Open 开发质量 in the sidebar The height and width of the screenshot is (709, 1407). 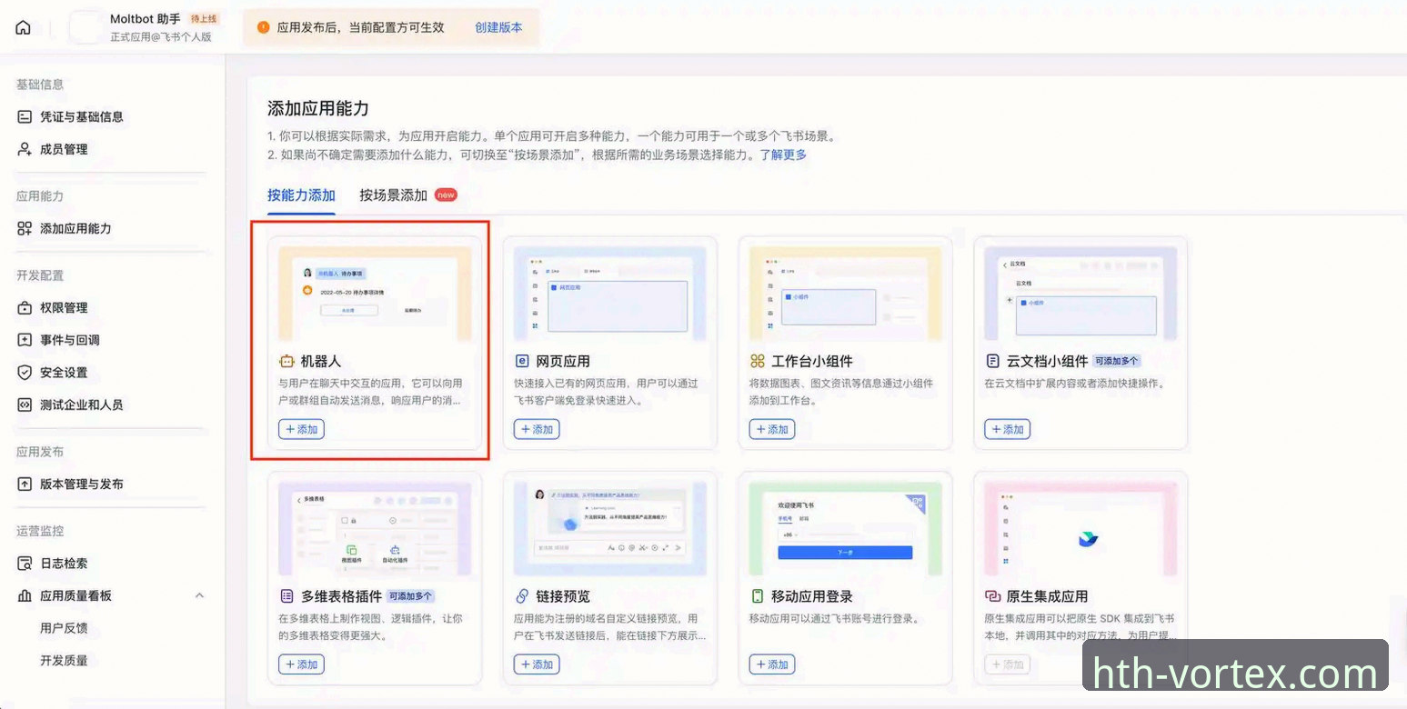tap(64, 660)
